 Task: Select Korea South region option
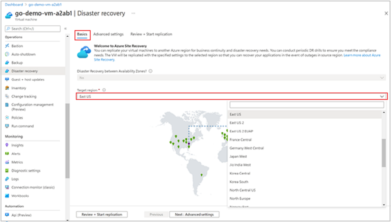tap(305, 182)
